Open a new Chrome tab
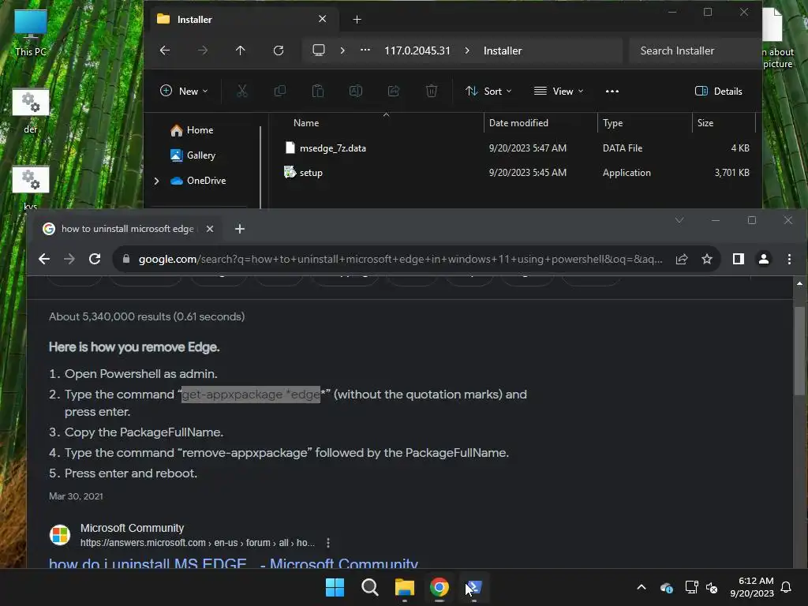The height and width of the screenshot is (606, 808). coord(240,229)
